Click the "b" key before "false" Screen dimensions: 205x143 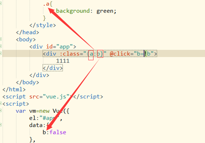coord(44,132)
